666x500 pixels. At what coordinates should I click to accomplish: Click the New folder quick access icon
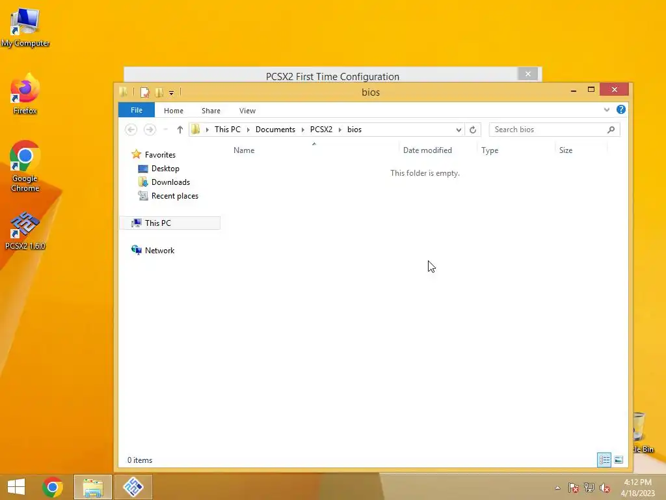tap(159, 92)
